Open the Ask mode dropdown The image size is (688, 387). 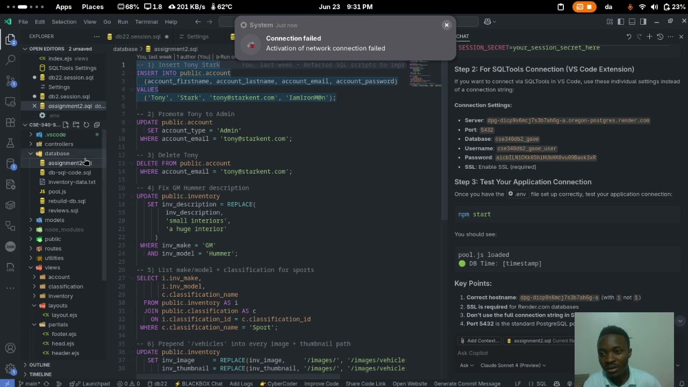click(x=467, y=365)
